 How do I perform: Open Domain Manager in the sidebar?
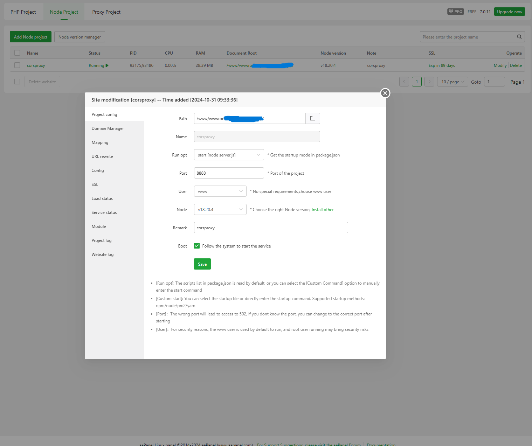[108, 128]
